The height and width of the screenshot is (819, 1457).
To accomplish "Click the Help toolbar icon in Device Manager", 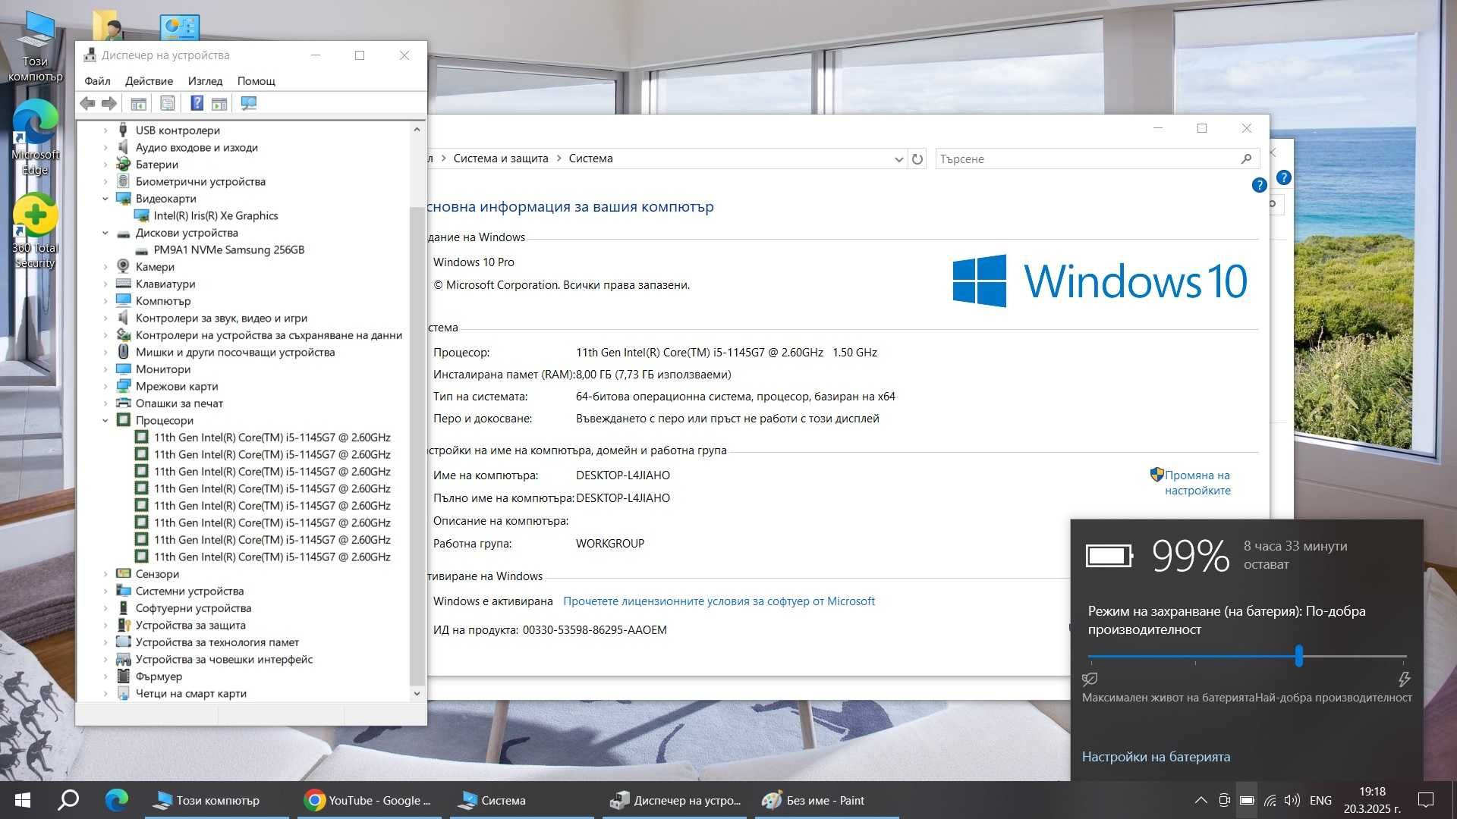I will [x=197, y=103].
